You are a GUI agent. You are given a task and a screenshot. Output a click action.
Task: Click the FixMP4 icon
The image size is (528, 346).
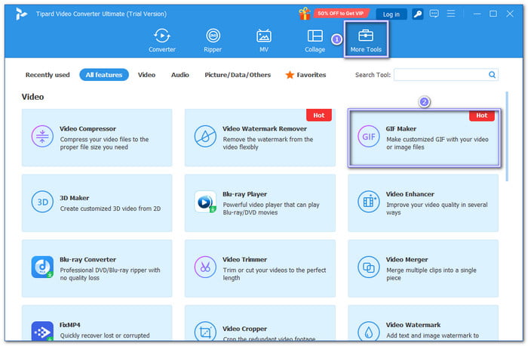[x=42, y=331]
